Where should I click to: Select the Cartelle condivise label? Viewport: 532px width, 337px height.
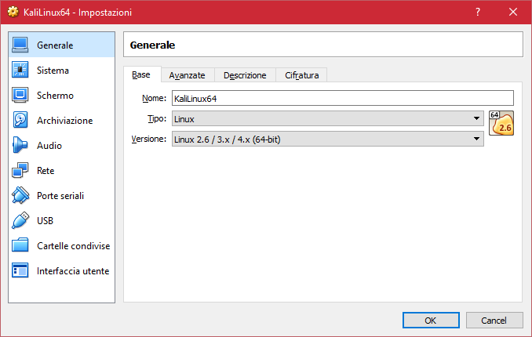[x=73, y=246]
